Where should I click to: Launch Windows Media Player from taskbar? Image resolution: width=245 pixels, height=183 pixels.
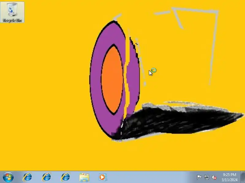pos(103,177)
